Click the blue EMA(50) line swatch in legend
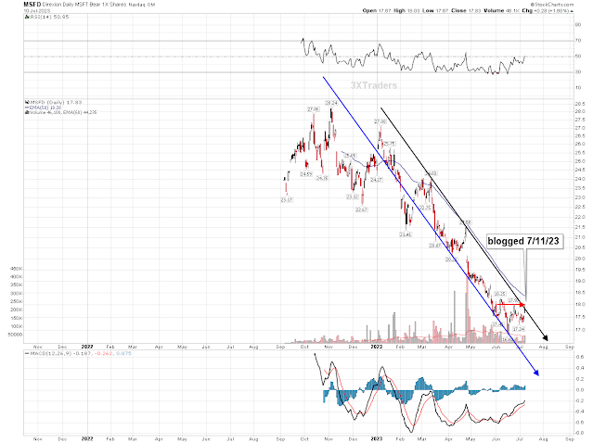 pos(27,108)
